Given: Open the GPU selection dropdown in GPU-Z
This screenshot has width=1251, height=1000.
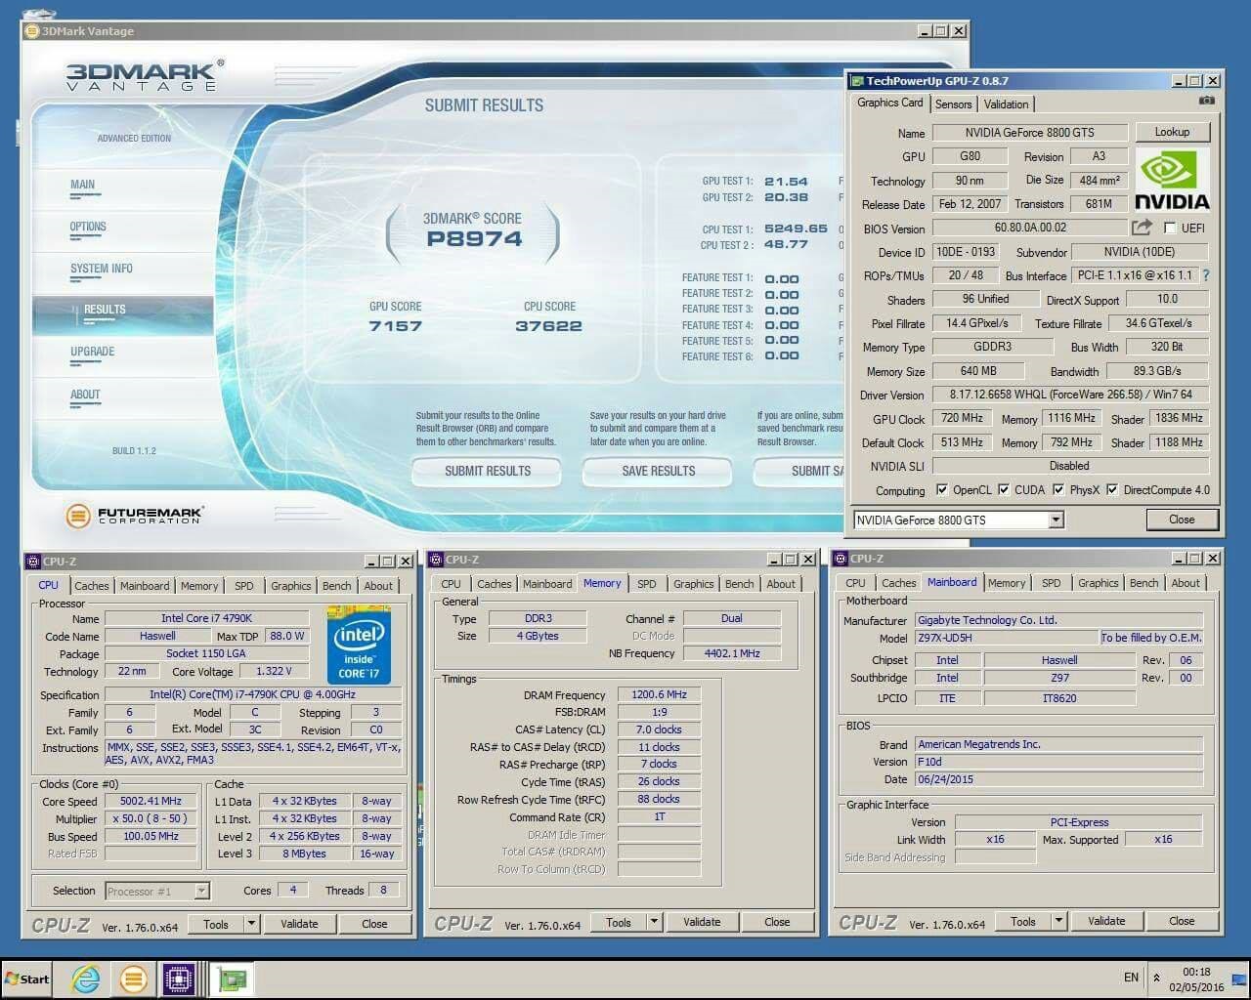Looking at the screenshot, I should 1056,521.
